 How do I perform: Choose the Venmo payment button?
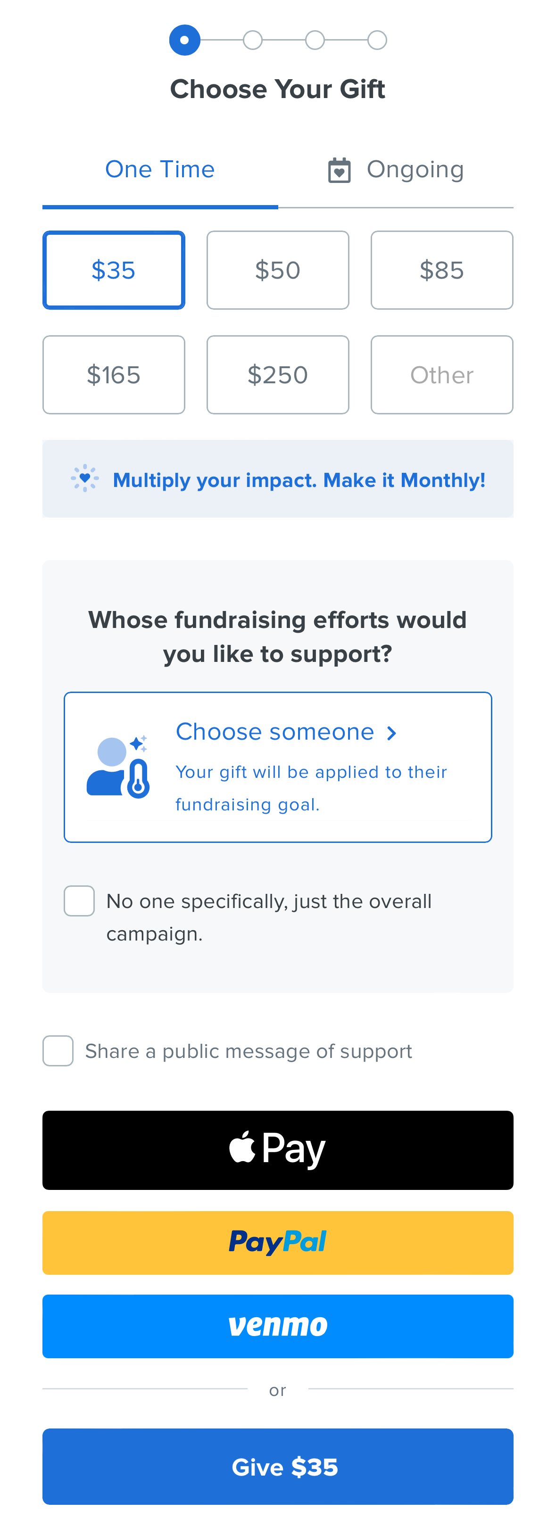coord(277,1325)
